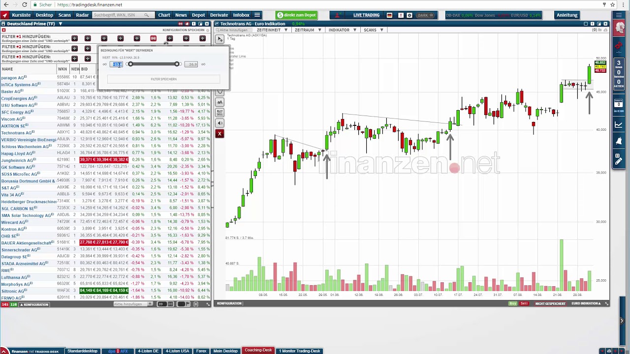Open the chart line icon in the right sidebar
This screenshot has height=354, width=630.
(x=619, y=125)
